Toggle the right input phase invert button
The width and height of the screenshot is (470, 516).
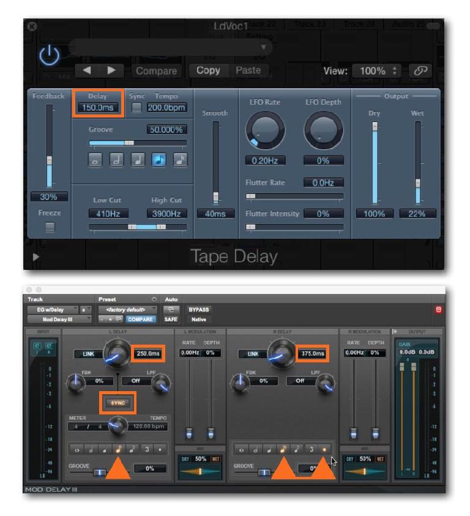pos(49,346)
